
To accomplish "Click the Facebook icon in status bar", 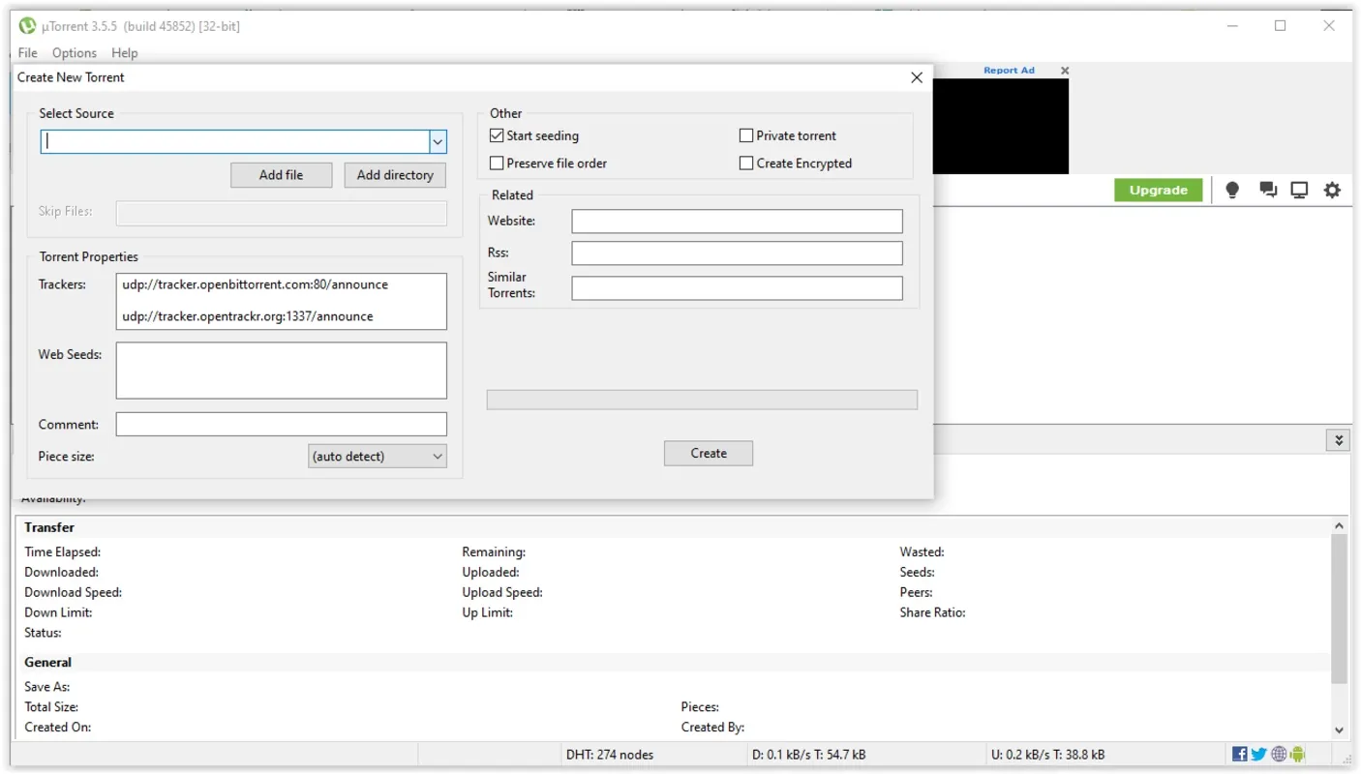I will coord(1240,755).
